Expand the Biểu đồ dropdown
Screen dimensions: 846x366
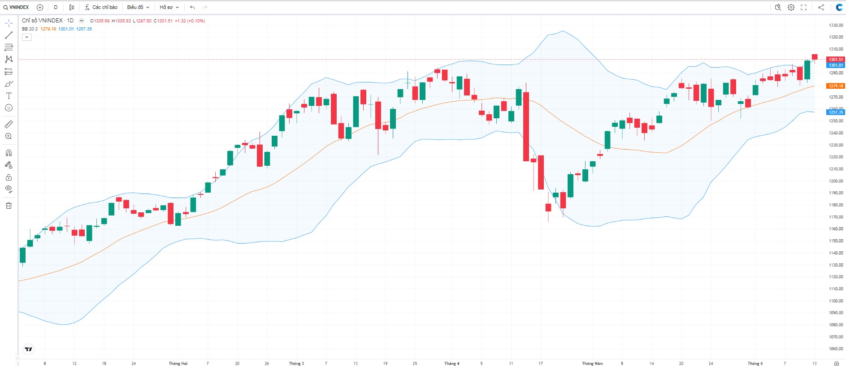[138, 7]
